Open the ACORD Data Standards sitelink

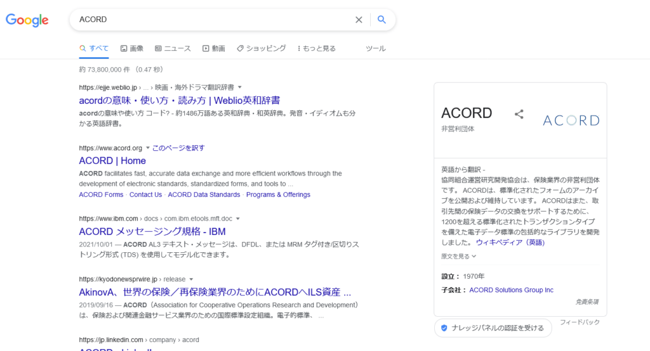(x=204, y=195)
